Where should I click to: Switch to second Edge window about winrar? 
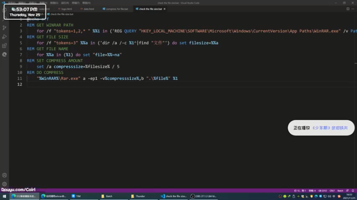pyautogui.click(x=54, y=196)
